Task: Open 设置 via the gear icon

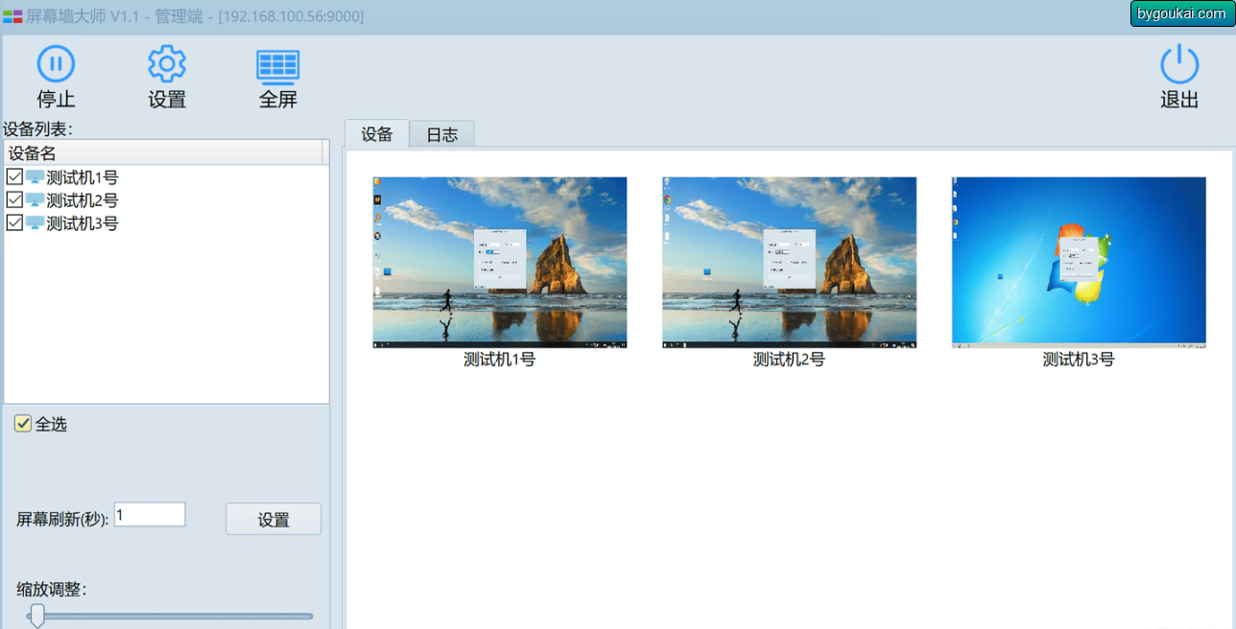Action: point(167,64)
